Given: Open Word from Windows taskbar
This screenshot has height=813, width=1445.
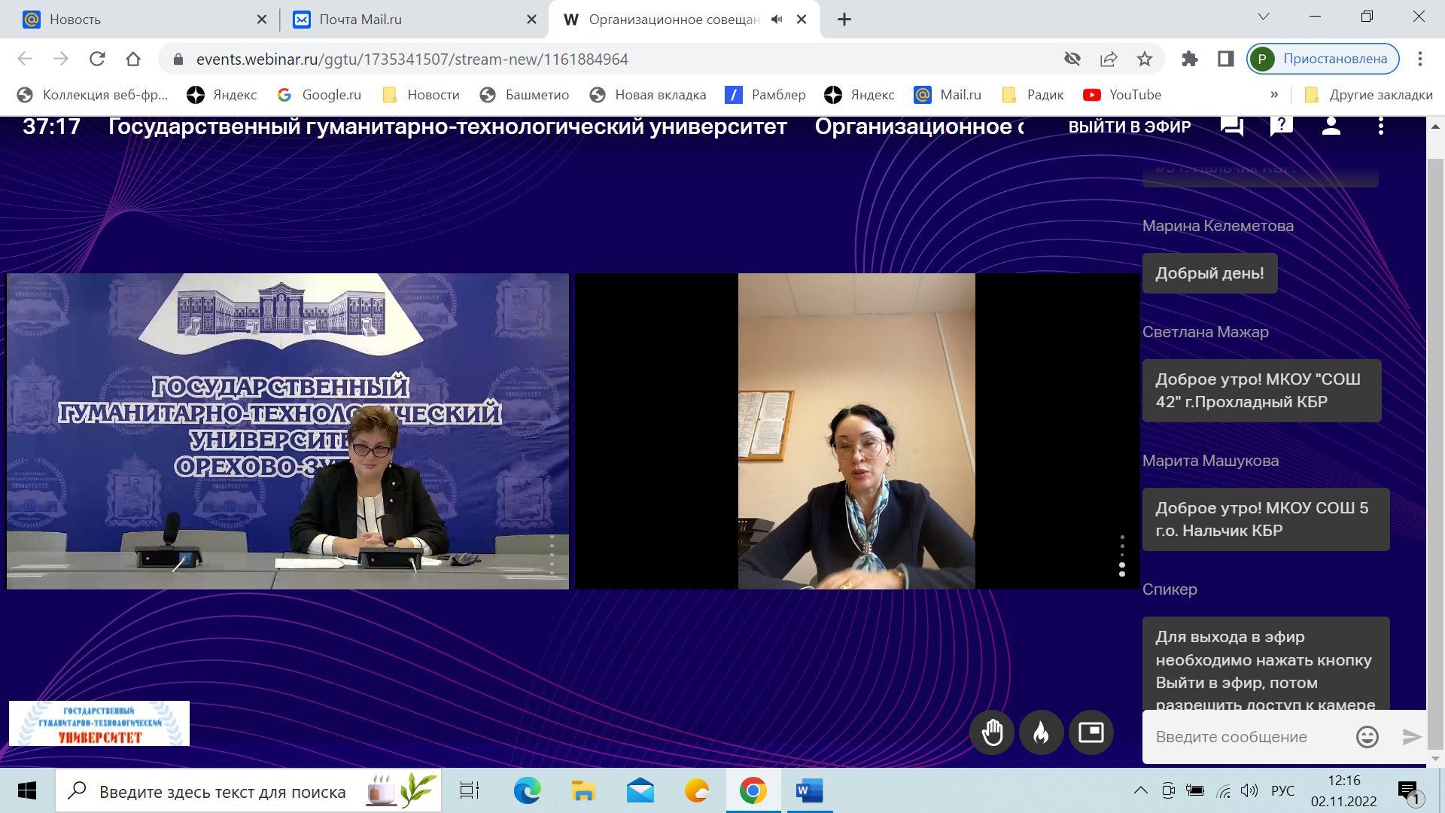Looking at the screenshot, I should tap(809, 790).
